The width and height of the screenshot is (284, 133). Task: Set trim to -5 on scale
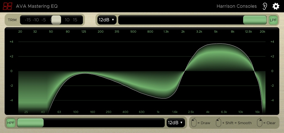tap(43, 20)
